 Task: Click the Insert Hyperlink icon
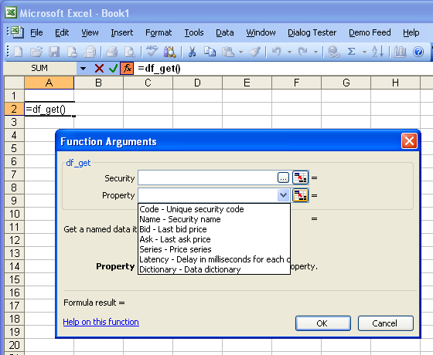pyautogui.click(x=333, y=52)
